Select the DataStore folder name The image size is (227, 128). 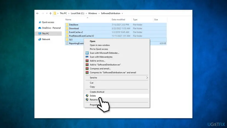tap(73, 25)
